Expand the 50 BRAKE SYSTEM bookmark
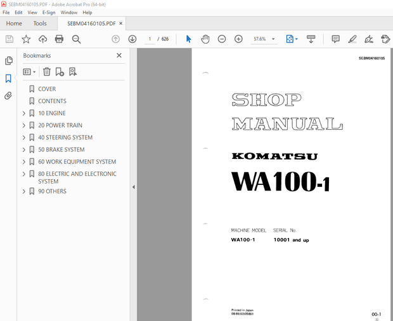 click(x=24, y=149)
